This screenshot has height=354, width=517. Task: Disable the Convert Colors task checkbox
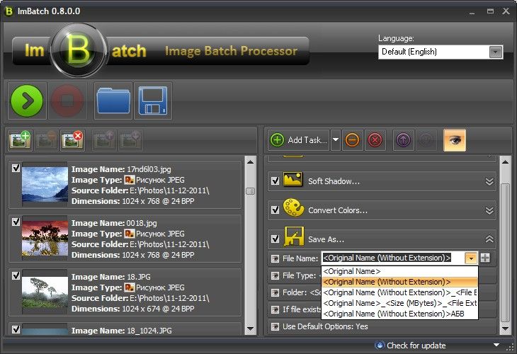[275, 210]
